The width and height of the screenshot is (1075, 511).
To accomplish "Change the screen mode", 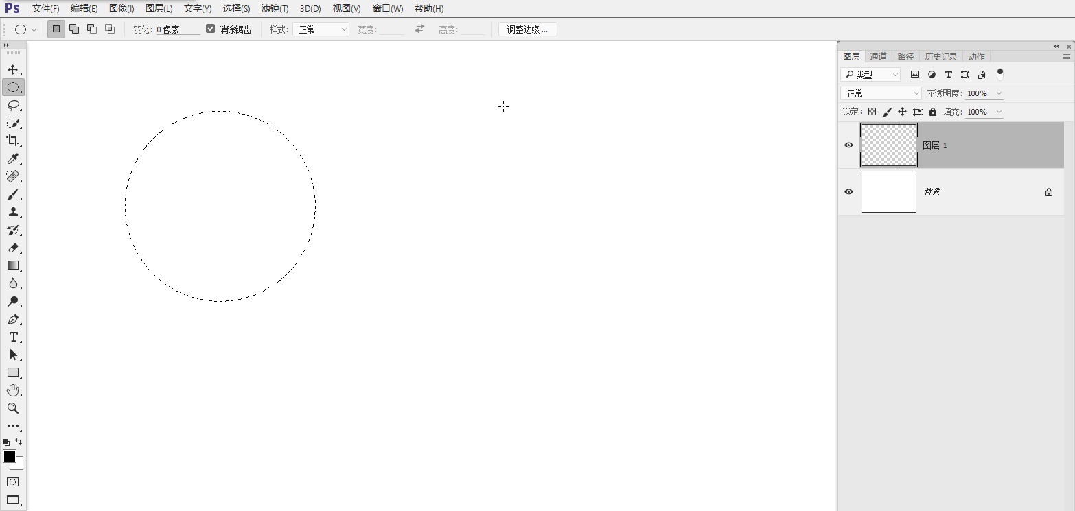I will coord(13,500).
